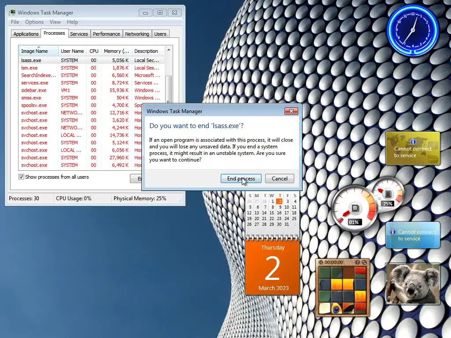Select the Processes tab

pos(54,33)
